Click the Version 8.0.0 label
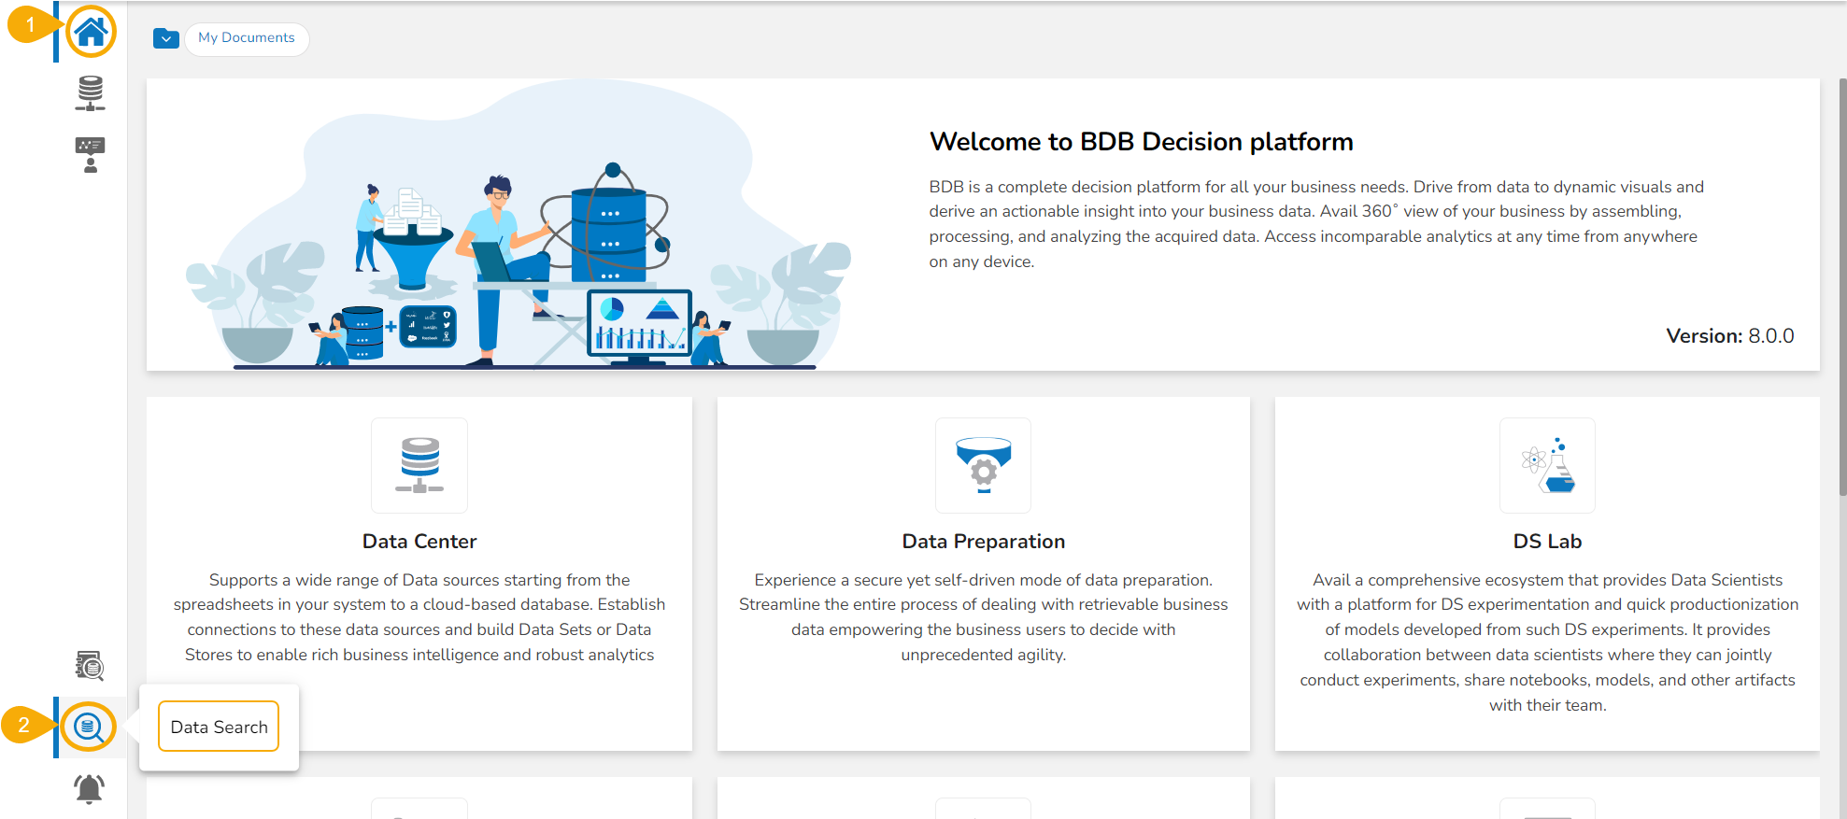Screen dimensions: 1847x819 (1729, 336)
